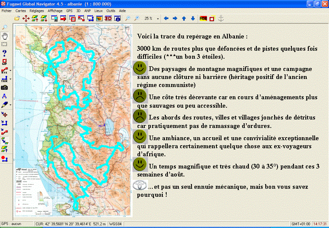Select the TRK track tool
This screenshot has height=228, width=329.
(x=4, y=79)
